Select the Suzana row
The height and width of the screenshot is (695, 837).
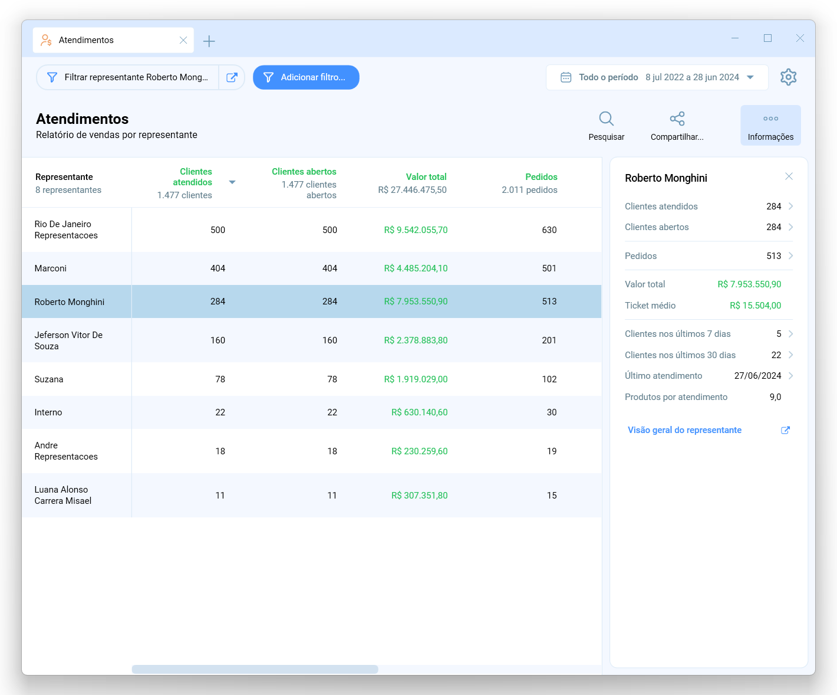[312, 379]
